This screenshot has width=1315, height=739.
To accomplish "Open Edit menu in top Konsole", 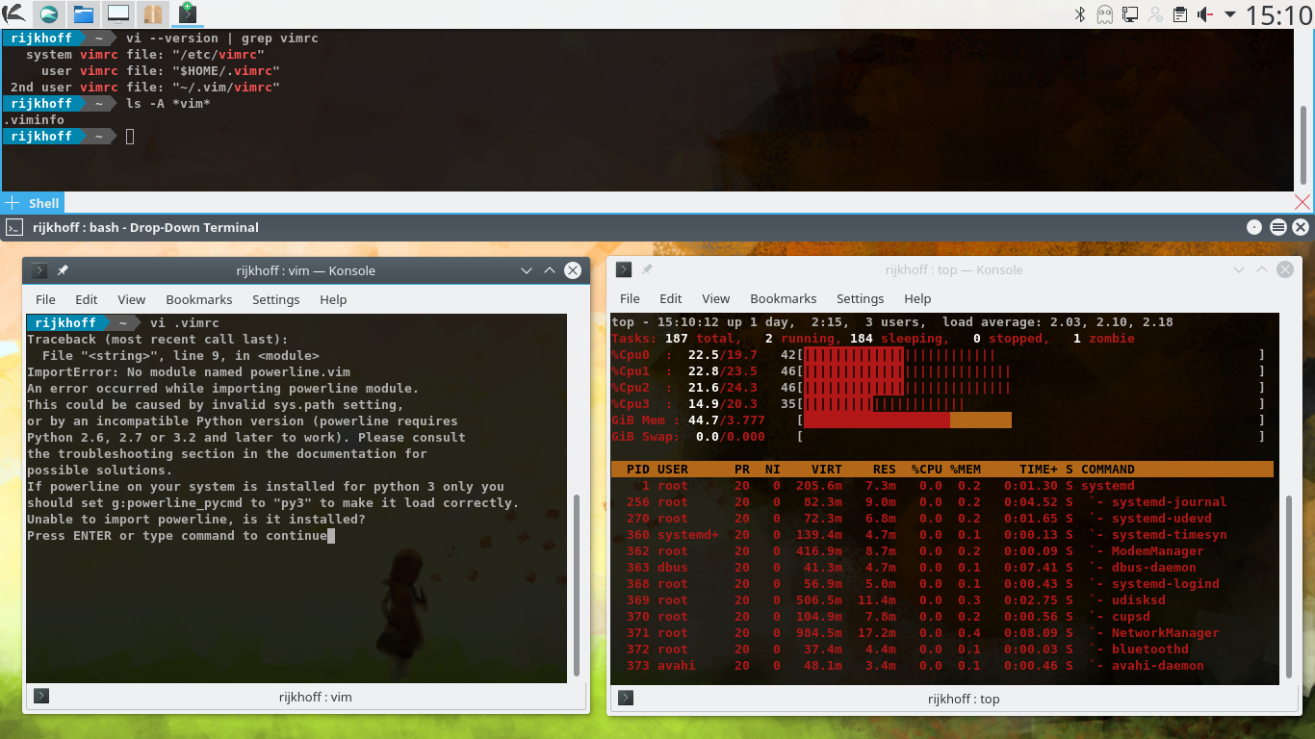I will pyautogui.click(x=671, y=298).
